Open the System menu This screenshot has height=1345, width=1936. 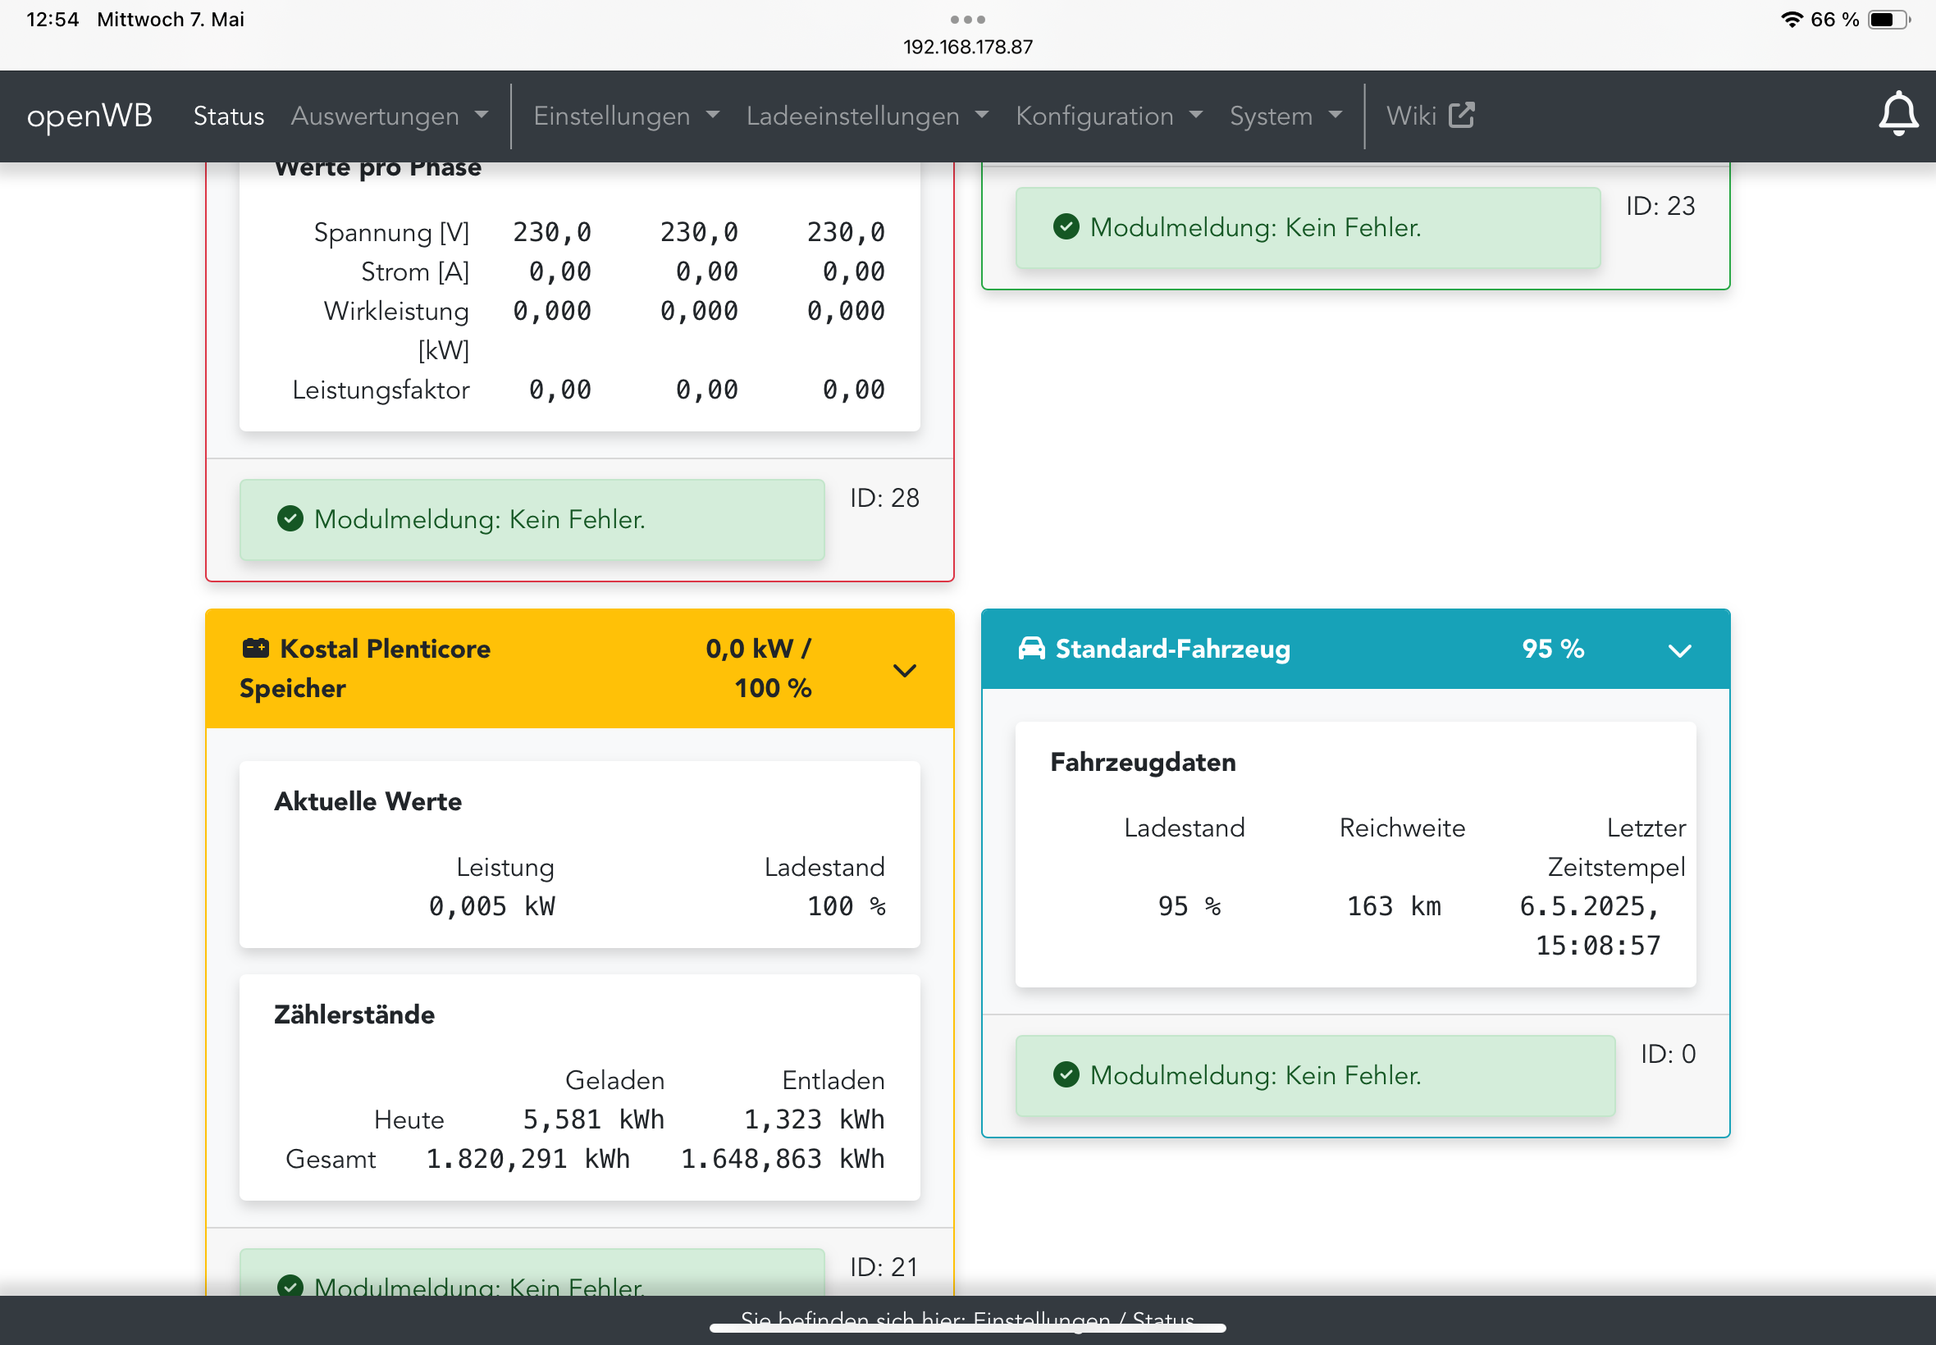(x=1285, y=116)
